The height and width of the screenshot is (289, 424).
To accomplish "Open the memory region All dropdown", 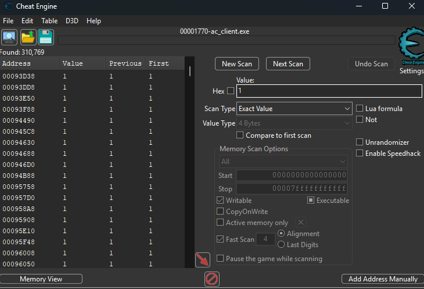I will (283, 162).
